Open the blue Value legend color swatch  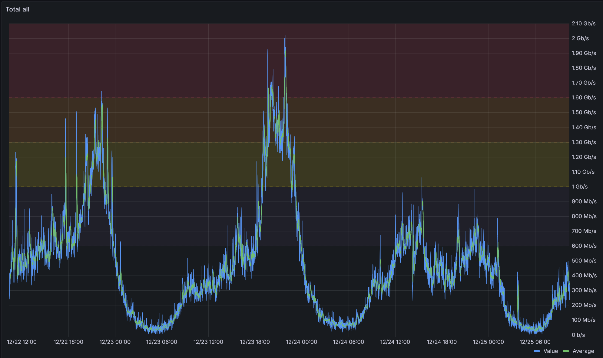[x=537, y=351]
